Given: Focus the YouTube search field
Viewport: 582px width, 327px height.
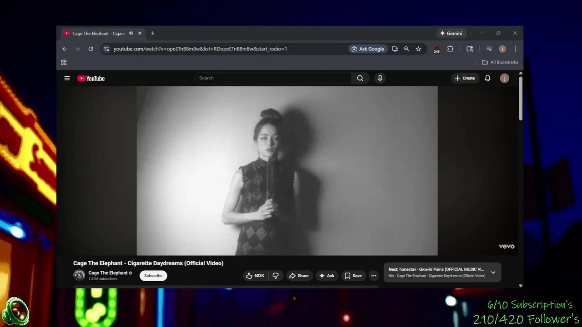Looking at the screenshot, I should tap(273, 78).
